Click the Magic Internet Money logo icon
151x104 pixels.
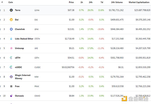coord(11,77)
